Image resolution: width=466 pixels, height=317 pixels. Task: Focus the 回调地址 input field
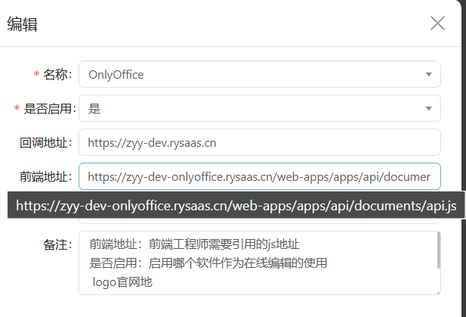click(x=260, y=142)
